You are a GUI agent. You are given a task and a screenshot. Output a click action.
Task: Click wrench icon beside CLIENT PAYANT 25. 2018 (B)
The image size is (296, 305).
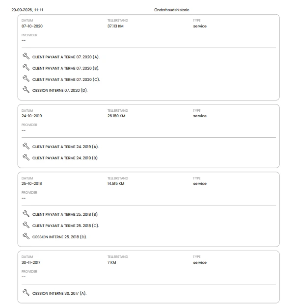click(26, 214)
